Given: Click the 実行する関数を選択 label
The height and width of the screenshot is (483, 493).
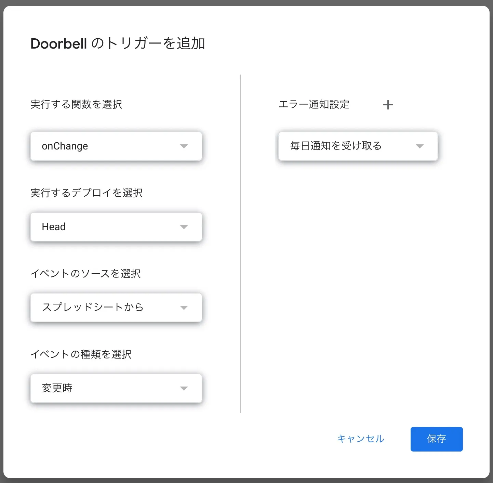Looking at the screenshot, I should pyautogui.click(x=76, y=104).
